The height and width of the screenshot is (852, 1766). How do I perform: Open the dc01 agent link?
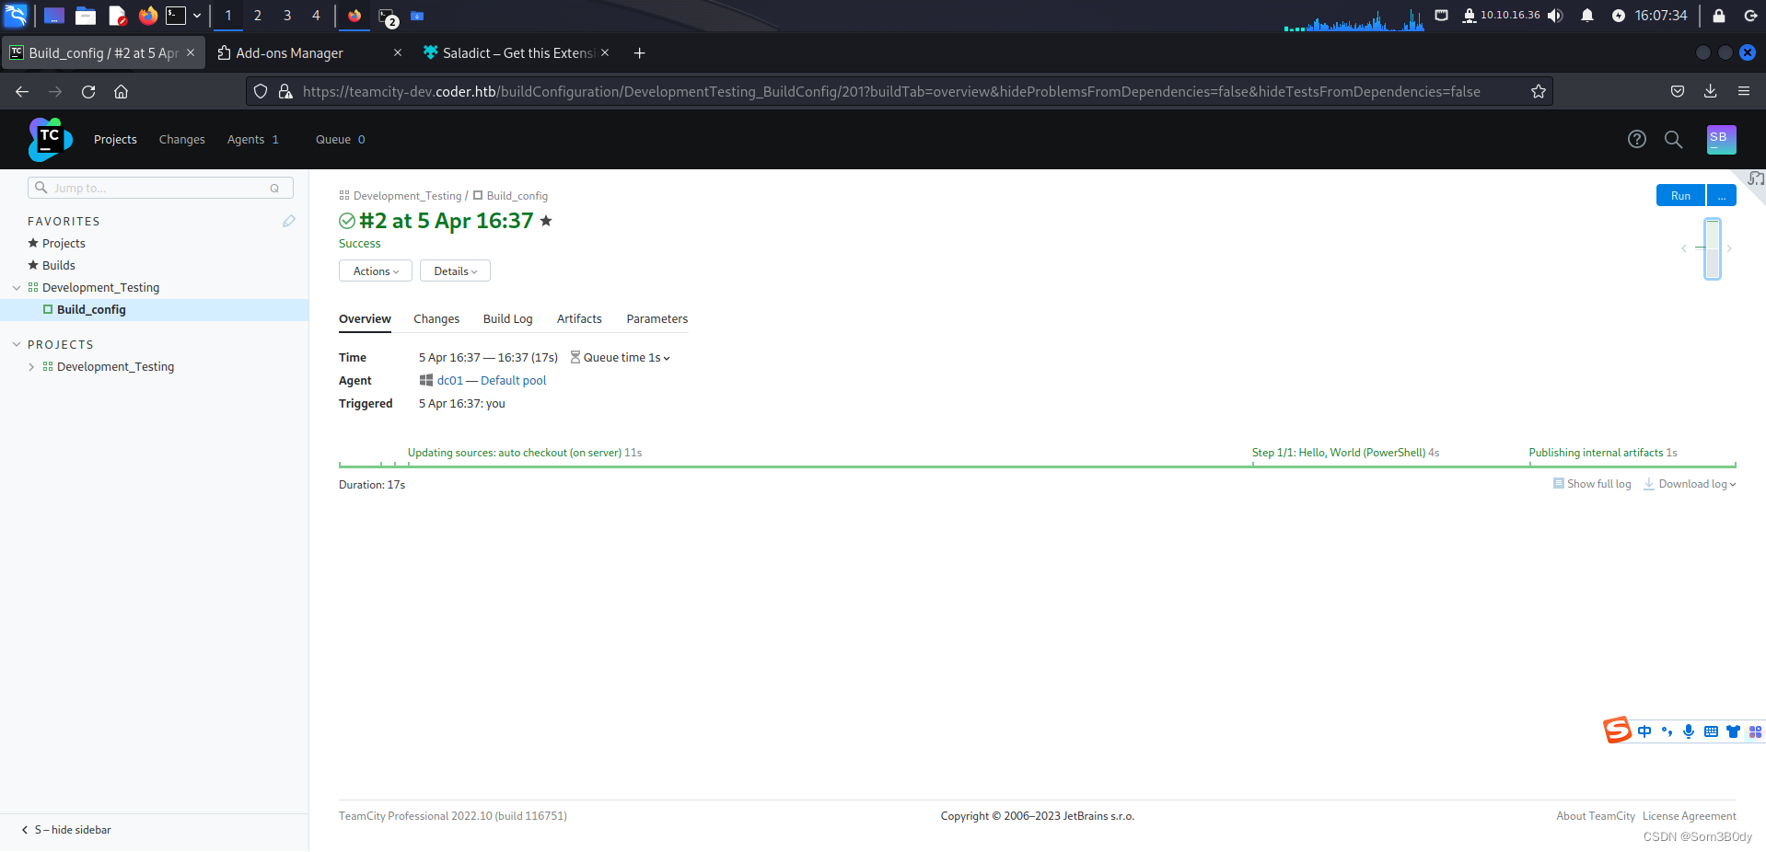(450, 380)
